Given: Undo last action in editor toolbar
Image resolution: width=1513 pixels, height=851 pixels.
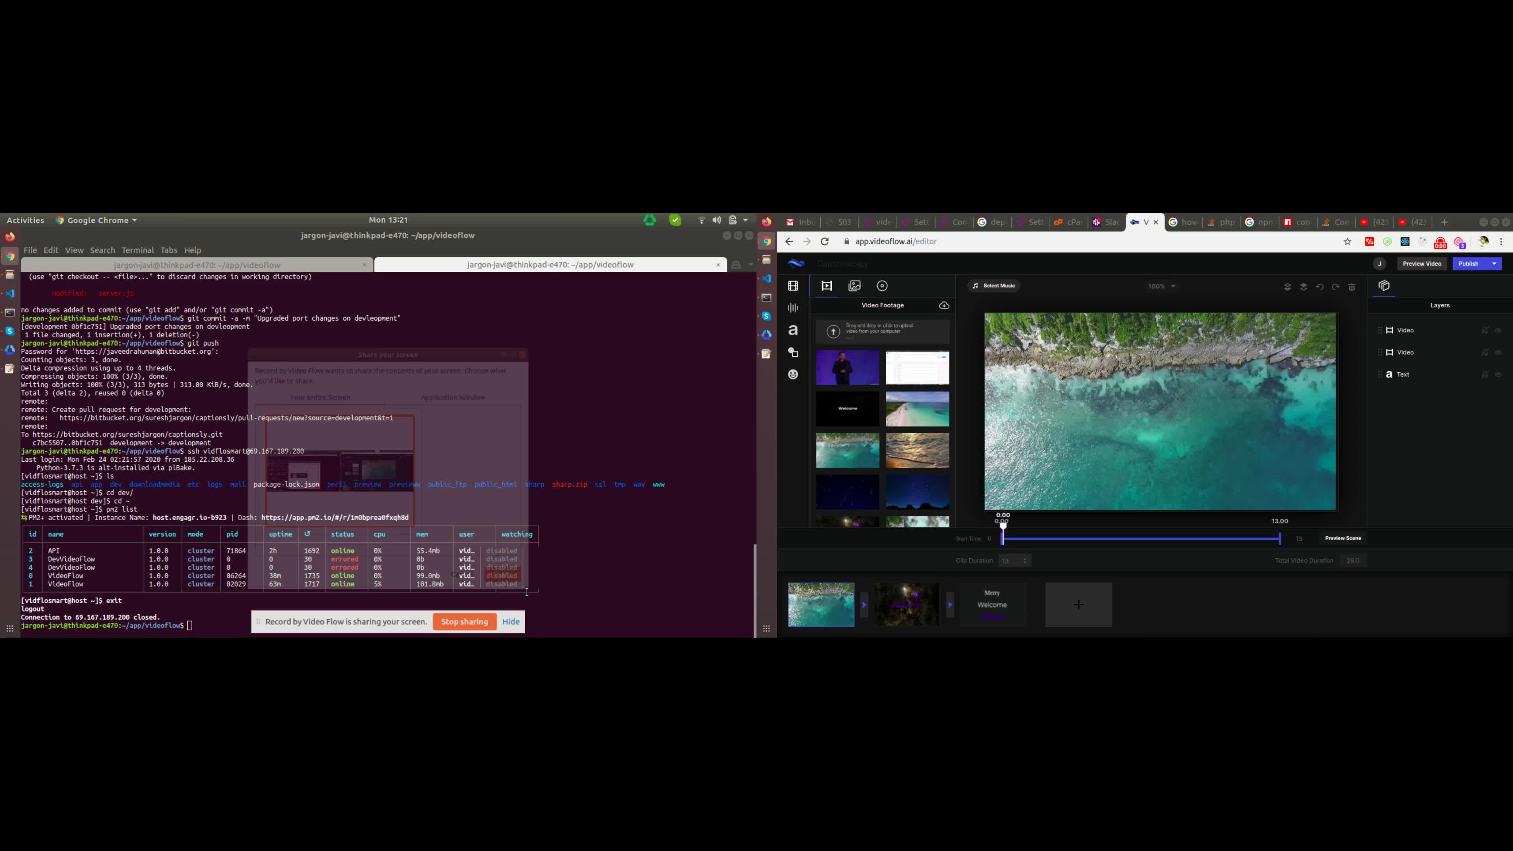Looking at the screenshot, I should [x=1320, y=286].
